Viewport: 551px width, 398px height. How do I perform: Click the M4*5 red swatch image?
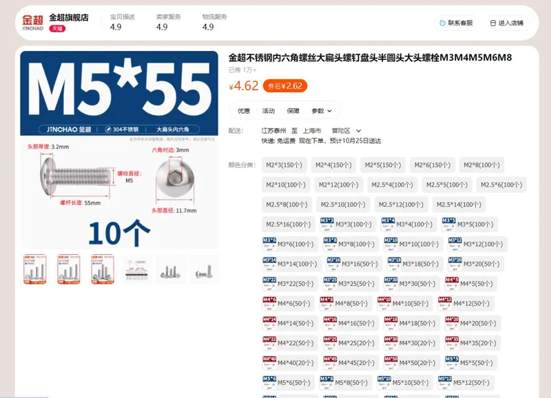click(452, 284)
